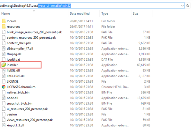Refresh the folder view
This screenshot has height=134, width=193.
click(x=188, y=6)
